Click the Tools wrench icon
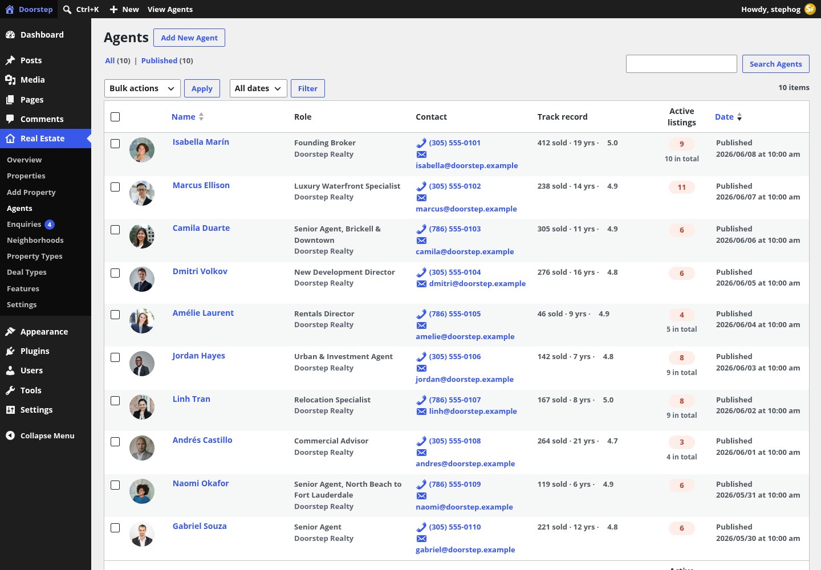 pyautogui.click(x=10, y=390)
